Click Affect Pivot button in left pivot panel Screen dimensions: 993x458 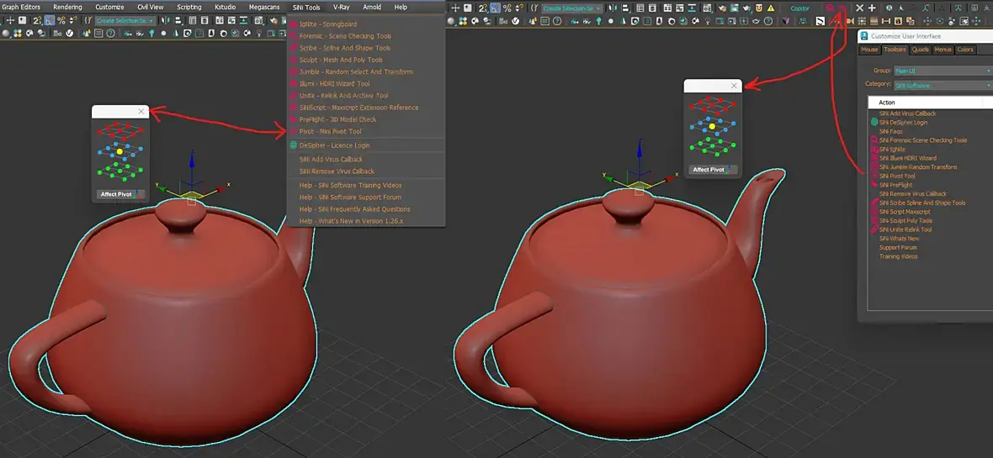pyautogui.click(x=120, y=194)
